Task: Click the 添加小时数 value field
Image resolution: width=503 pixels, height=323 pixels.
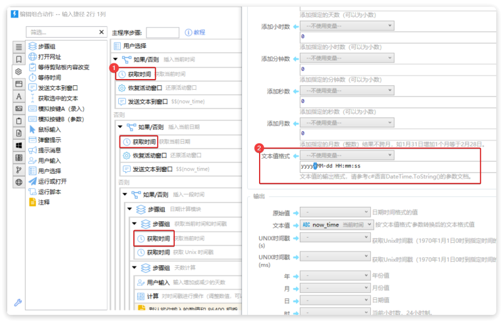Action: tap(398, 36)
